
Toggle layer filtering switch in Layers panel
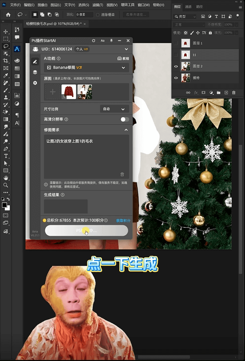[x=237, y=16]
